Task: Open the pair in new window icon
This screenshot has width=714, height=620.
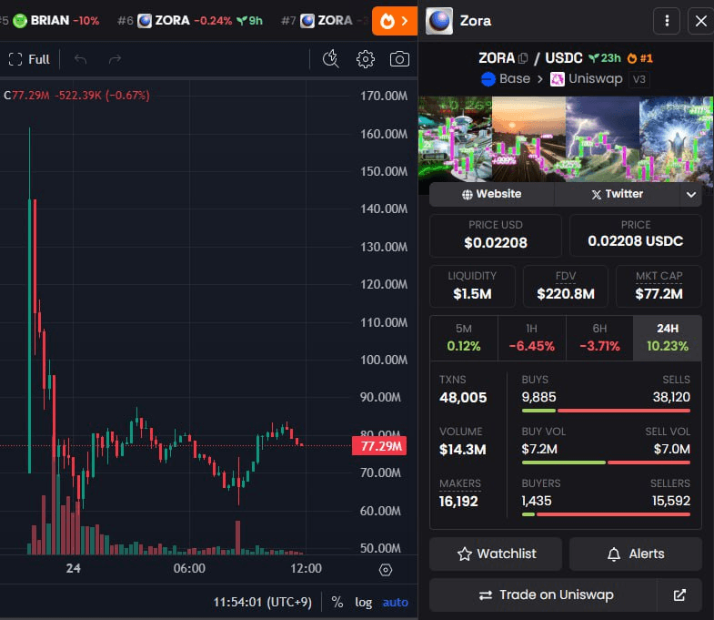Action: pyautogui.click(x=679, y=595)
